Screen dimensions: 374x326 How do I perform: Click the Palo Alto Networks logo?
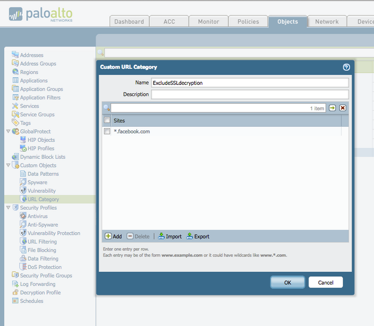point(41,15)
